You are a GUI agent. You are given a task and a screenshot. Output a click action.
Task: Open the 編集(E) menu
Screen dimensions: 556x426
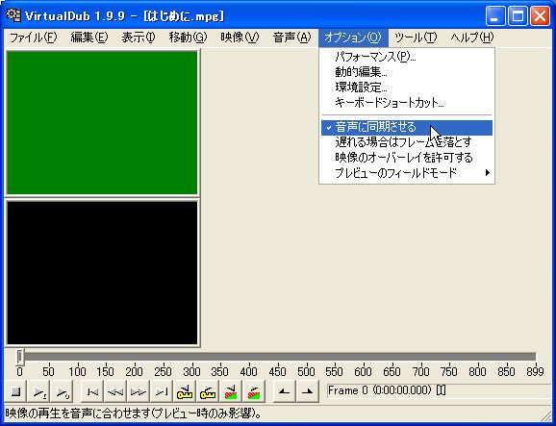point(89,38)
